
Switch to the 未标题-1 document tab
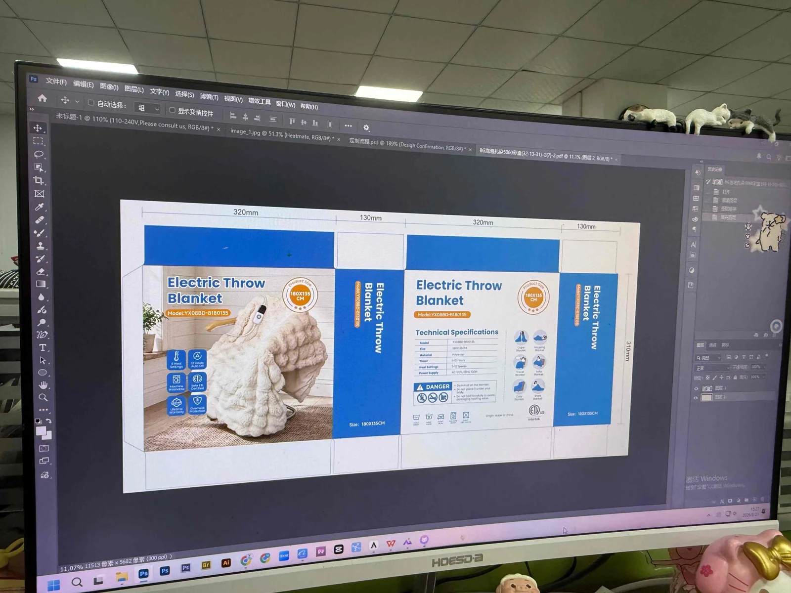coord(134,122)
